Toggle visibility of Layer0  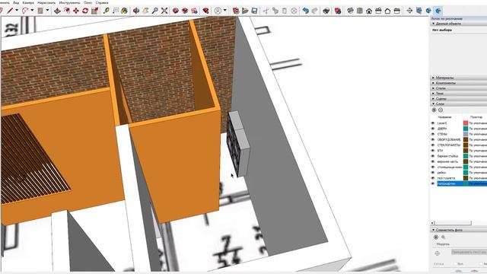(433, 123)
